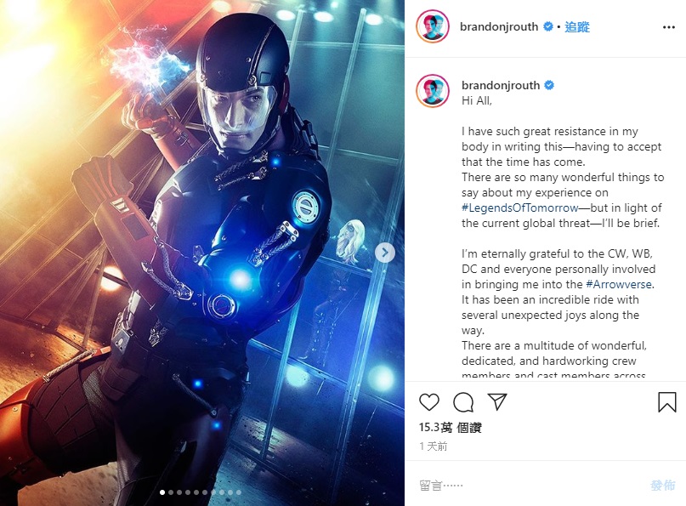Viewport: 686px width, 506px height.
Task: Select the first carousel indicator dot
Action: (162, 492)
